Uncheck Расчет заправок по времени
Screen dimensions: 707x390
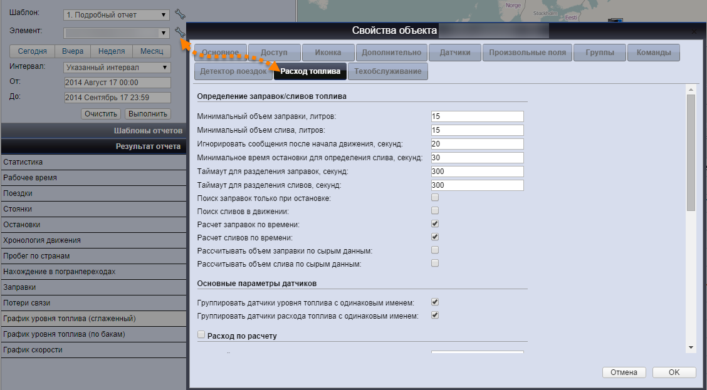pos(435,223)
